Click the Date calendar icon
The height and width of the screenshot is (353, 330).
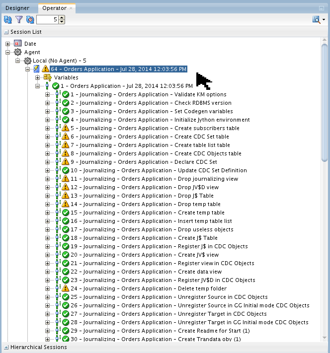click(18, 44)
